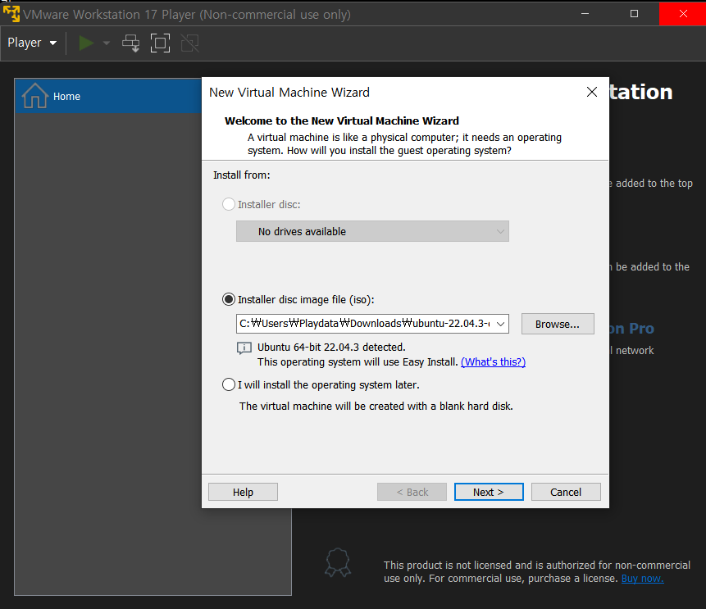Click the info balloon icon near Ubuntu detected
The image size is (706, 609).
coord(244,348)
